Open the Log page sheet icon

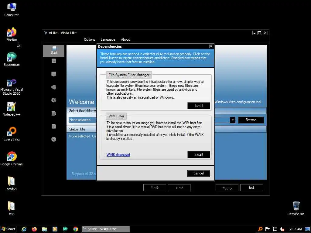tap(54, 126)
